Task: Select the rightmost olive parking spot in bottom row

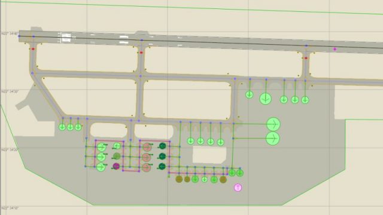Action: (223, 180)
